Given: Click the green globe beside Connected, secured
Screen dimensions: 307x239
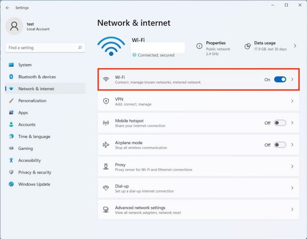Looking at the screenshot, I should pyautogui.click(x=134, y=55).
